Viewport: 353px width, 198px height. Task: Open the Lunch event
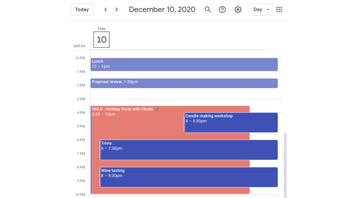(184, 64)
